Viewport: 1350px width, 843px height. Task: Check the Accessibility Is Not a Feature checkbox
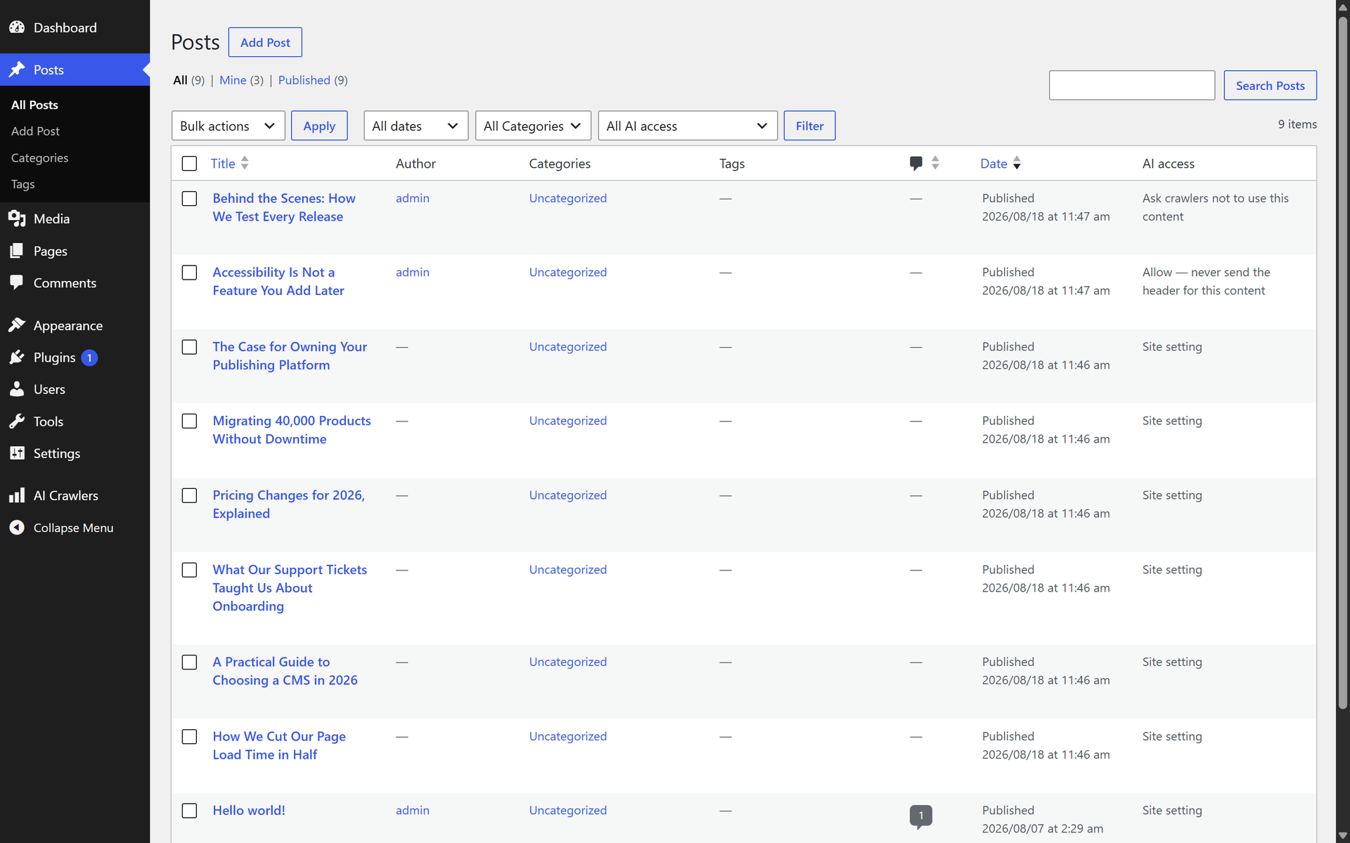pos(189,273)
